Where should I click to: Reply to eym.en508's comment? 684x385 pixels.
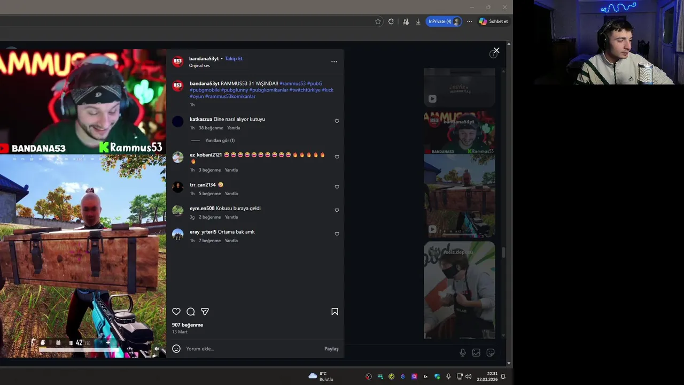(x=231, y=217)
